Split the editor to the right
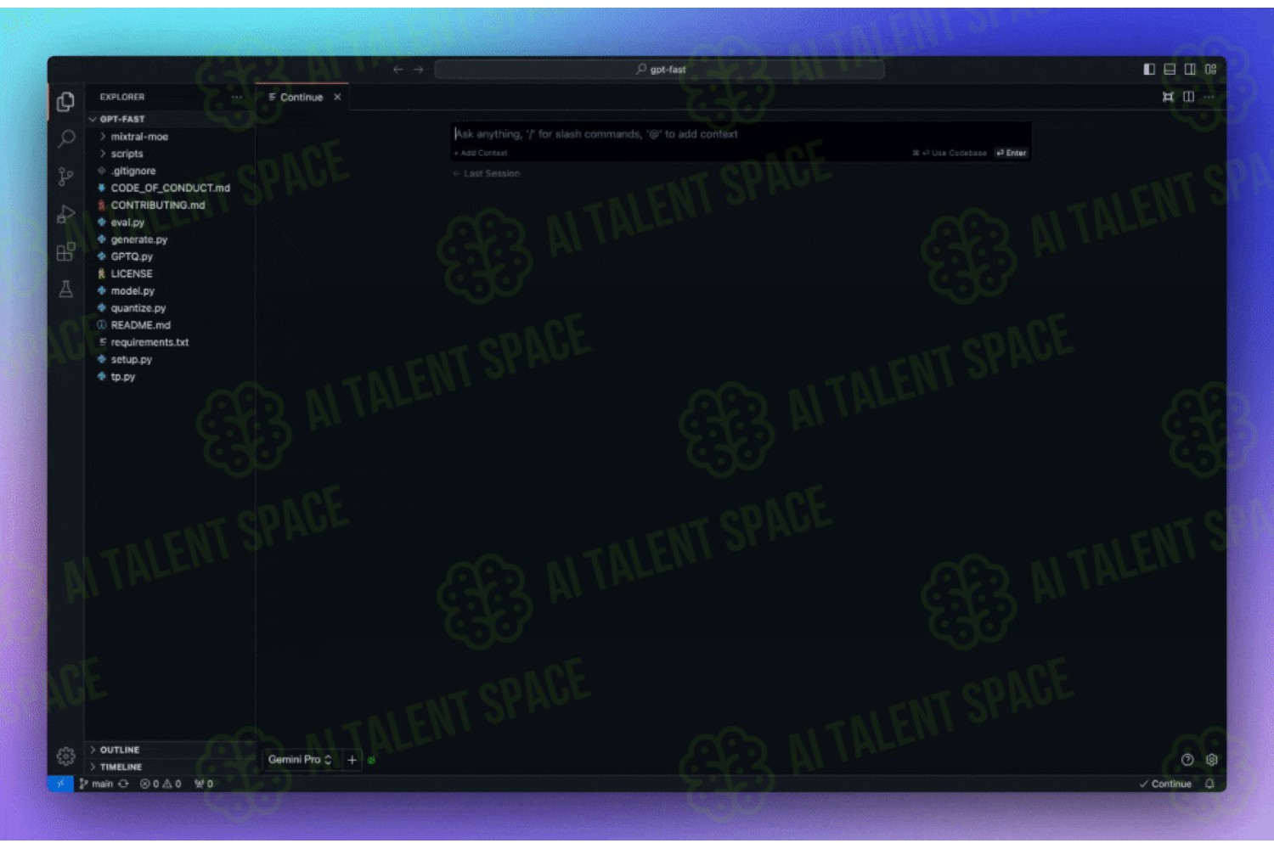Screen dimensions: 1274x849 coord(1188,97)
